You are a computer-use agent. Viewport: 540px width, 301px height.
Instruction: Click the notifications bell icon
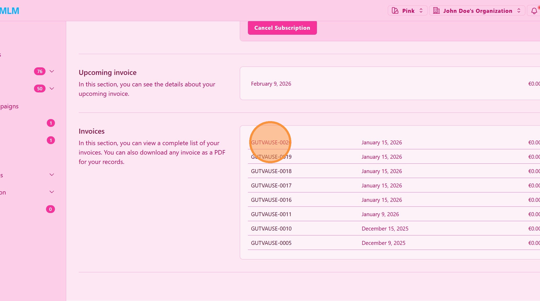534,11
